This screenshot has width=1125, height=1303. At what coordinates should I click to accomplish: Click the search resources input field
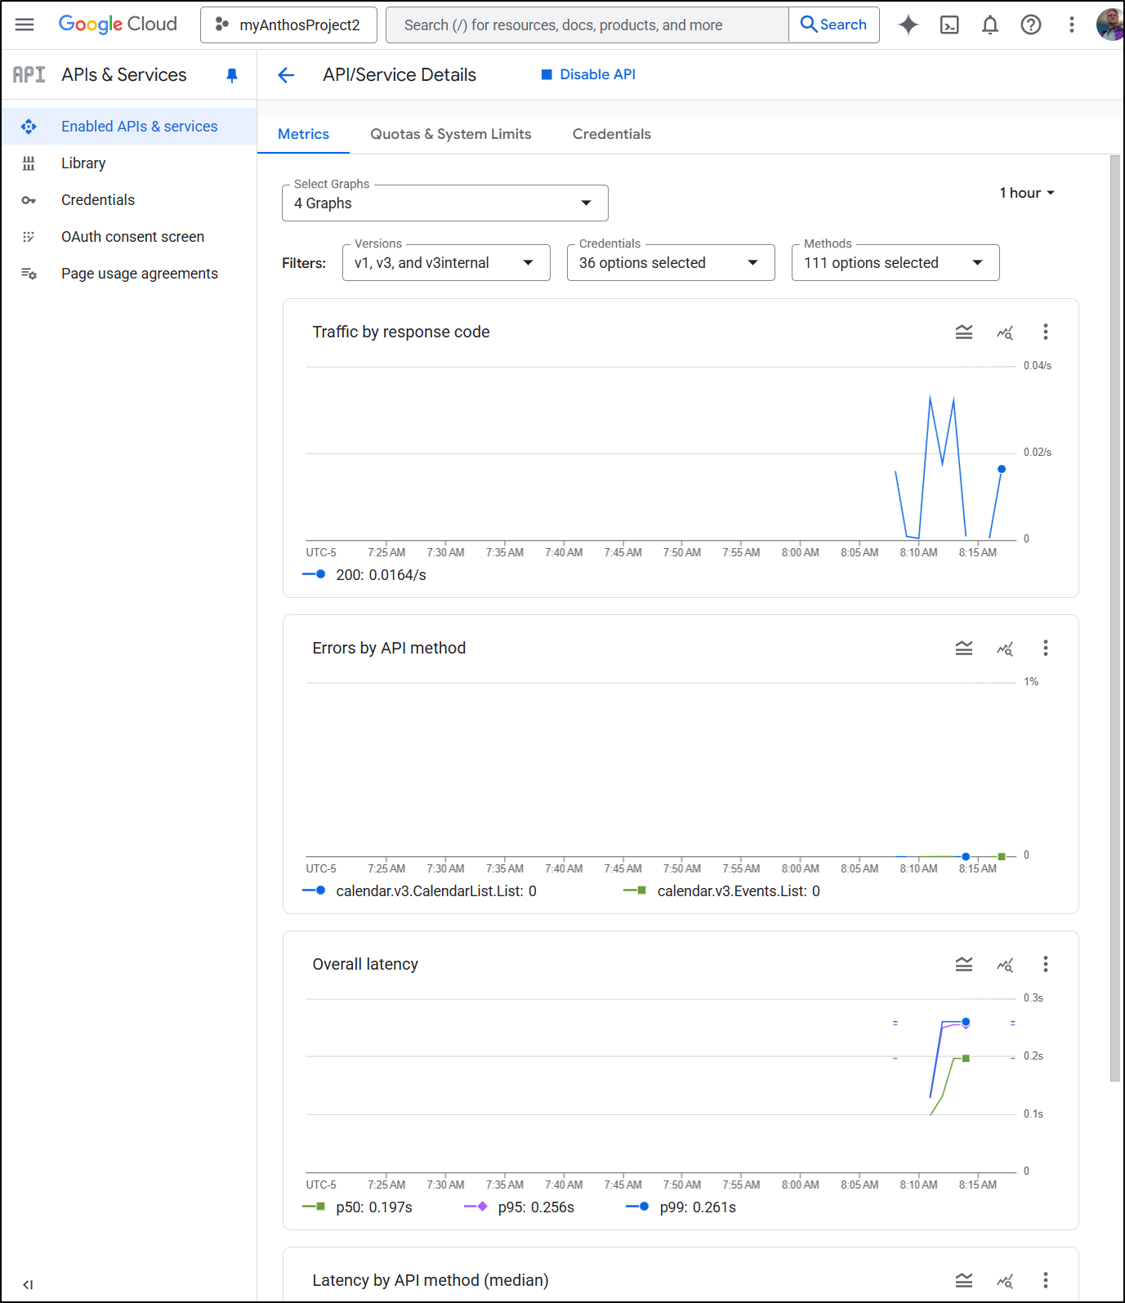tap(587, 25)
